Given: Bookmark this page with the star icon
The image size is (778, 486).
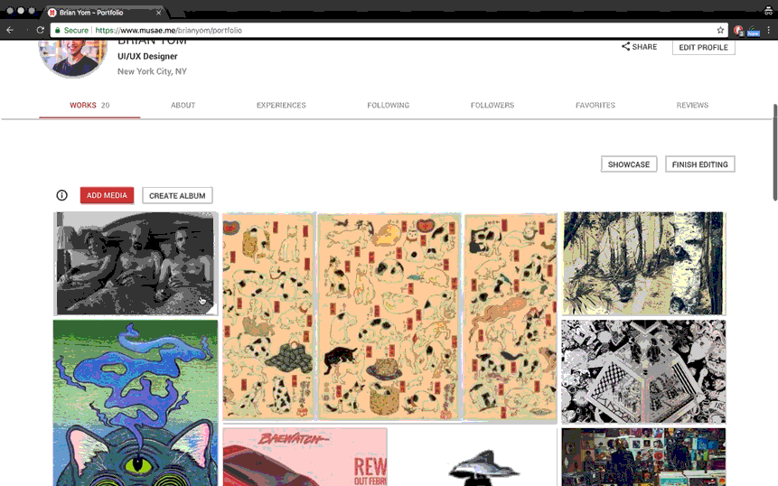Looking at the screenshot, I should pos(720,30).
